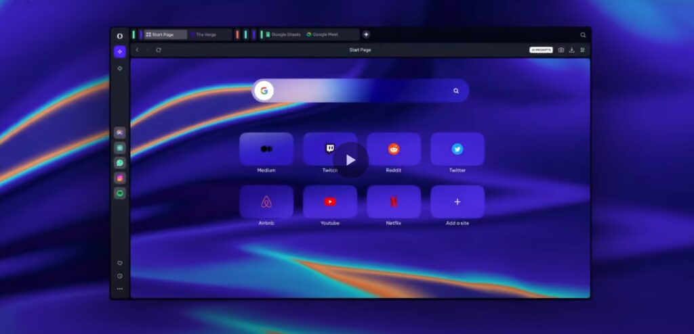Take a snapshot with the camera icon
This screenshot has height=334, width=694.
coord(561,50)
